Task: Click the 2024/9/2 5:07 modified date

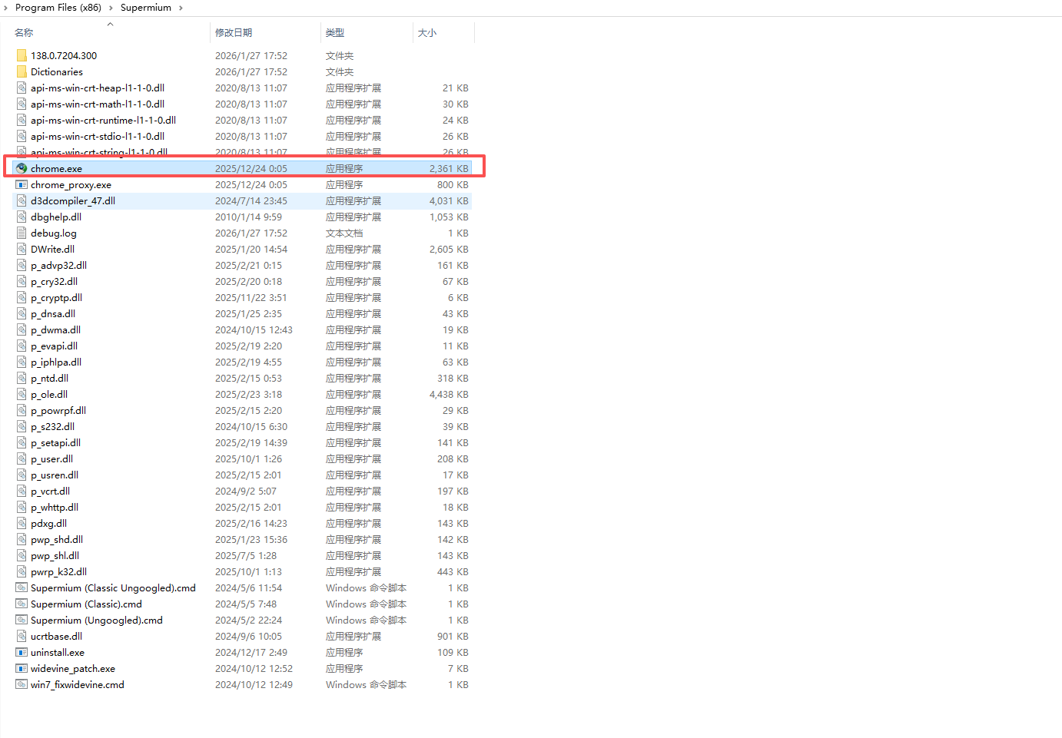Action: (246, 491)
